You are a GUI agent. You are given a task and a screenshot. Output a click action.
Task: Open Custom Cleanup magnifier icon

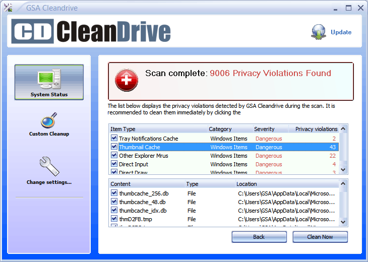[x=49, y=120]
